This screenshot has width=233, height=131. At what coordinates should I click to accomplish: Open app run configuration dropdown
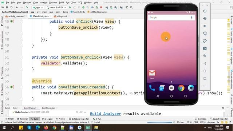click(38, 7)
